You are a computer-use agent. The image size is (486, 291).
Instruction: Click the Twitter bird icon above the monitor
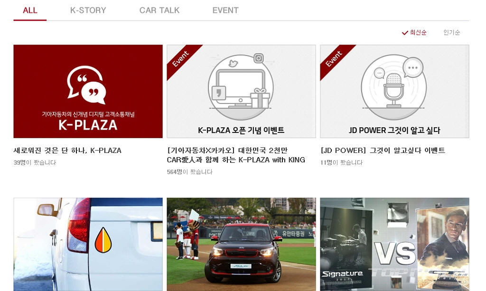(233, 64)
